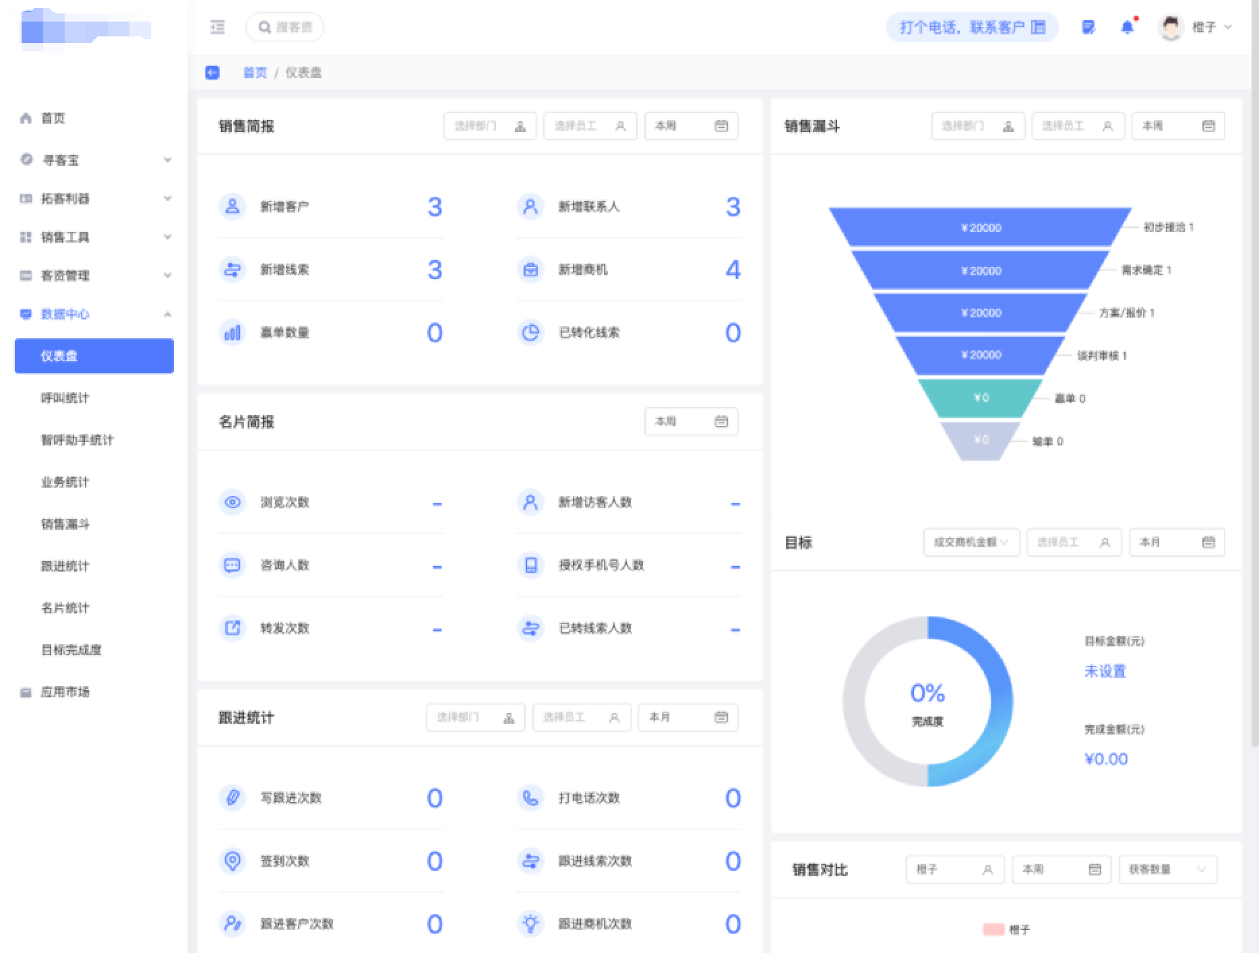
Task: Click the blue back arrow in breadcrumb
Action: 212,72
